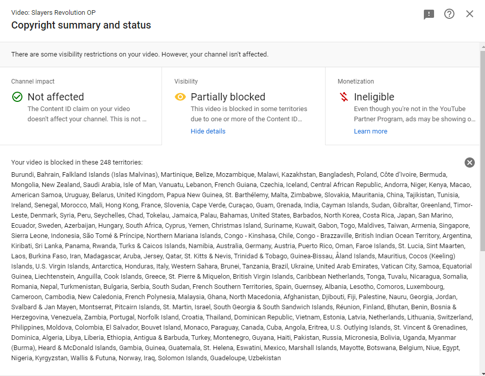Viewport: 485px width, 376px height.
Task: Collapse details with Hide details link
Action: pyautogui.click(x=208, y=131)
